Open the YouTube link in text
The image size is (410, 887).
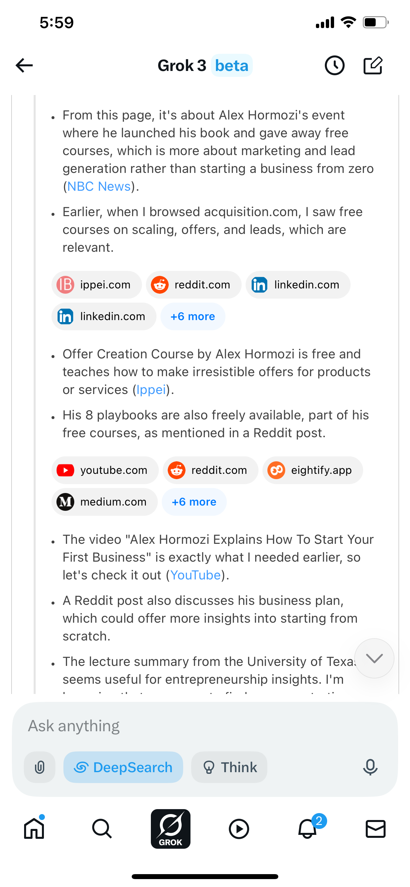coord(195,575)
